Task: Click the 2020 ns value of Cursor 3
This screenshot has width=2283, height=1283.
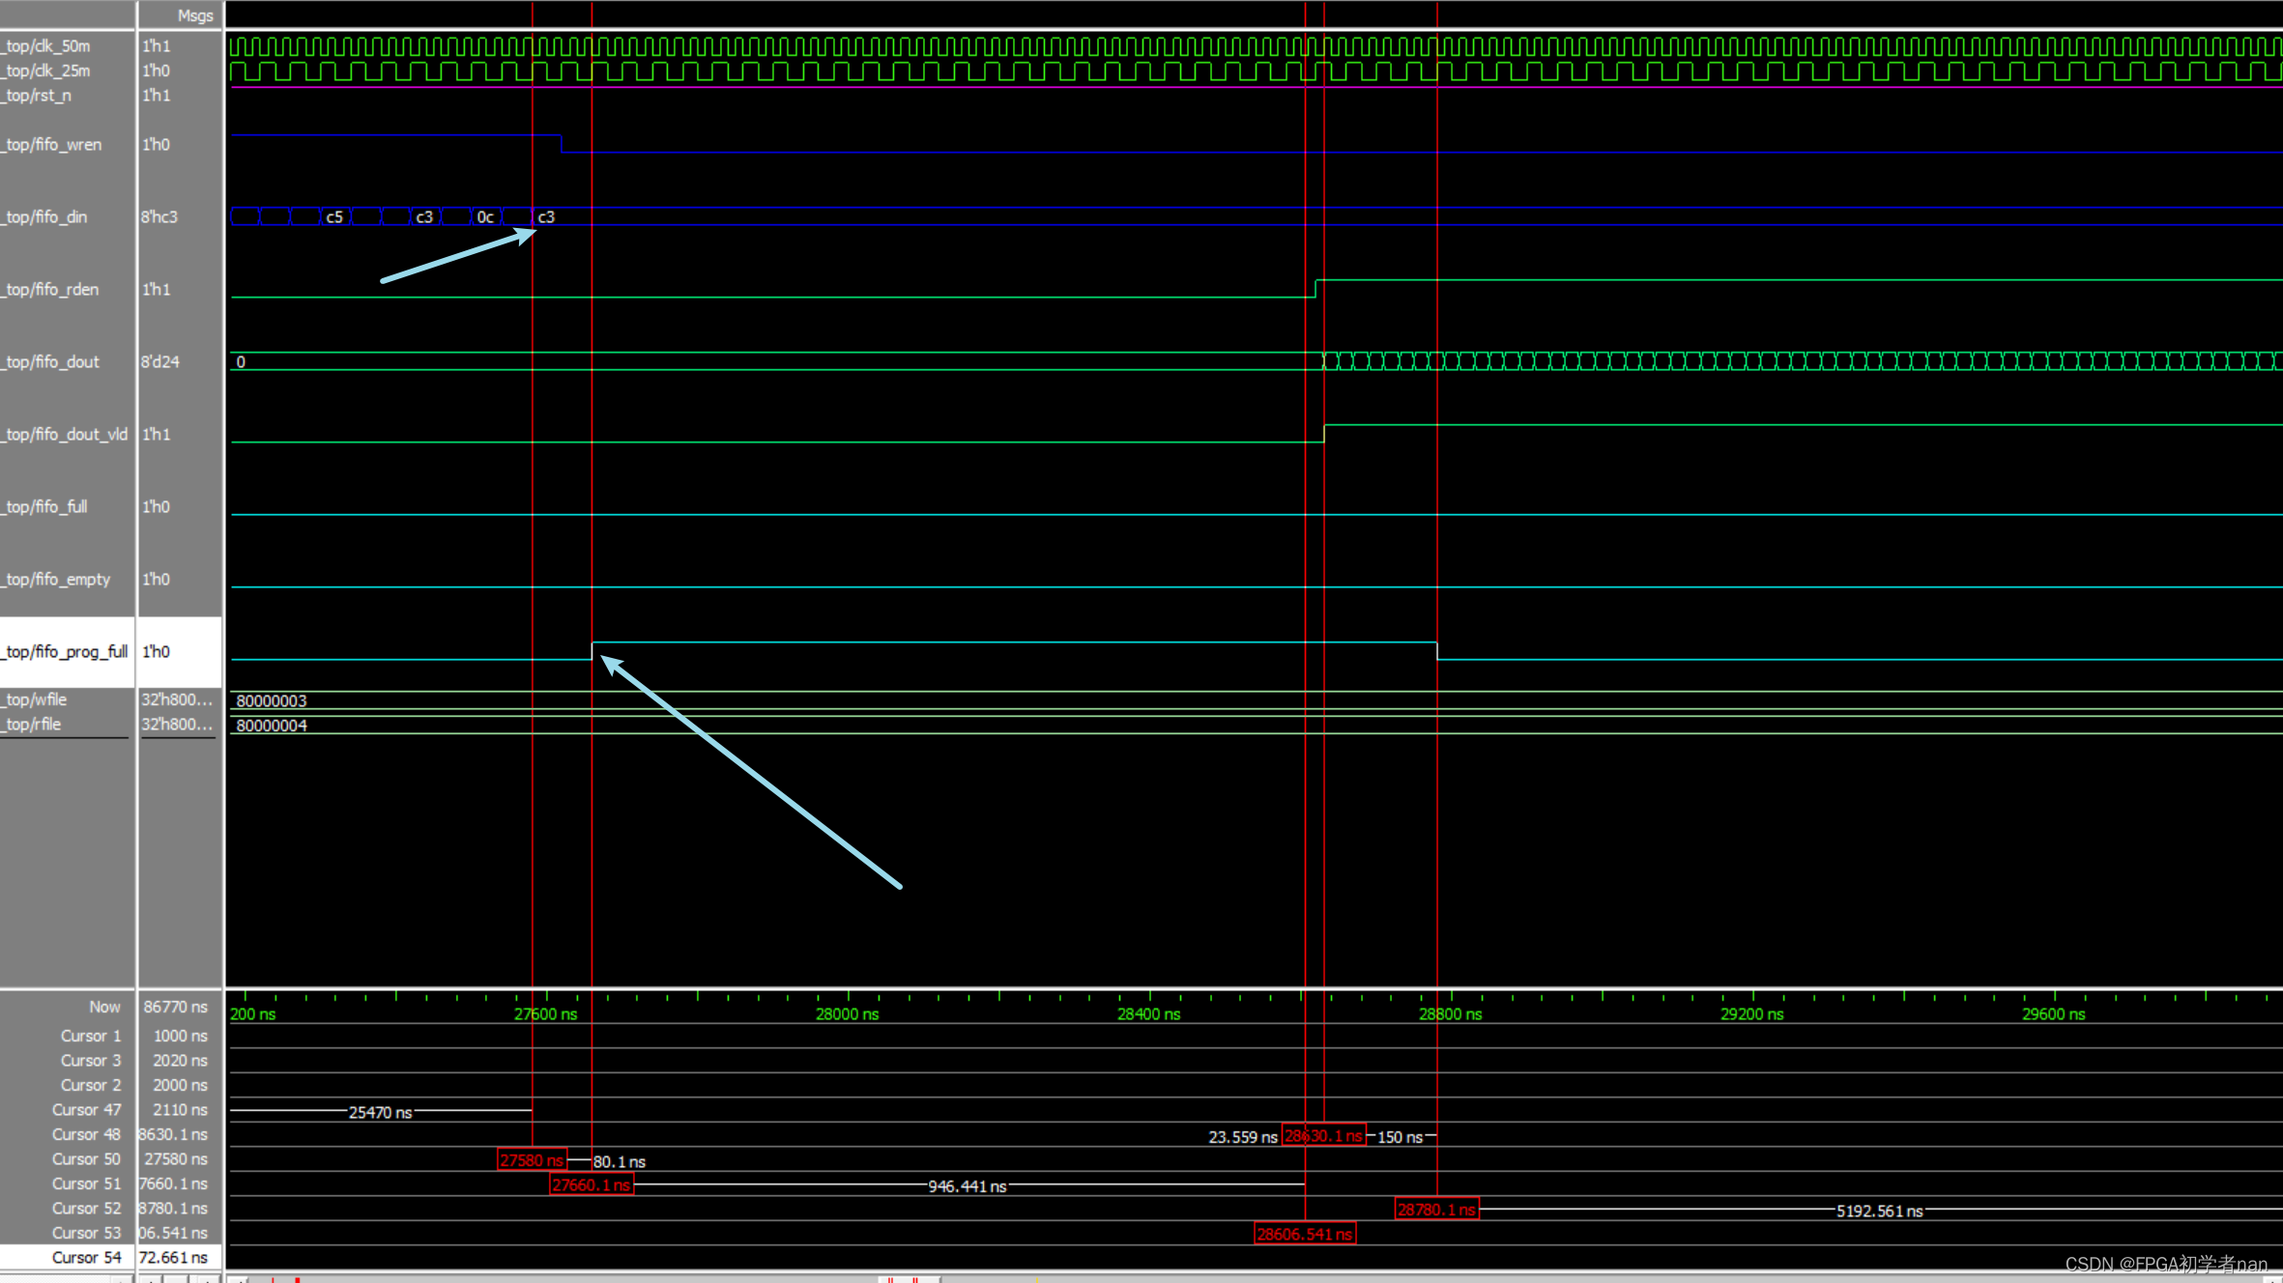Action: pos(180,1061)
